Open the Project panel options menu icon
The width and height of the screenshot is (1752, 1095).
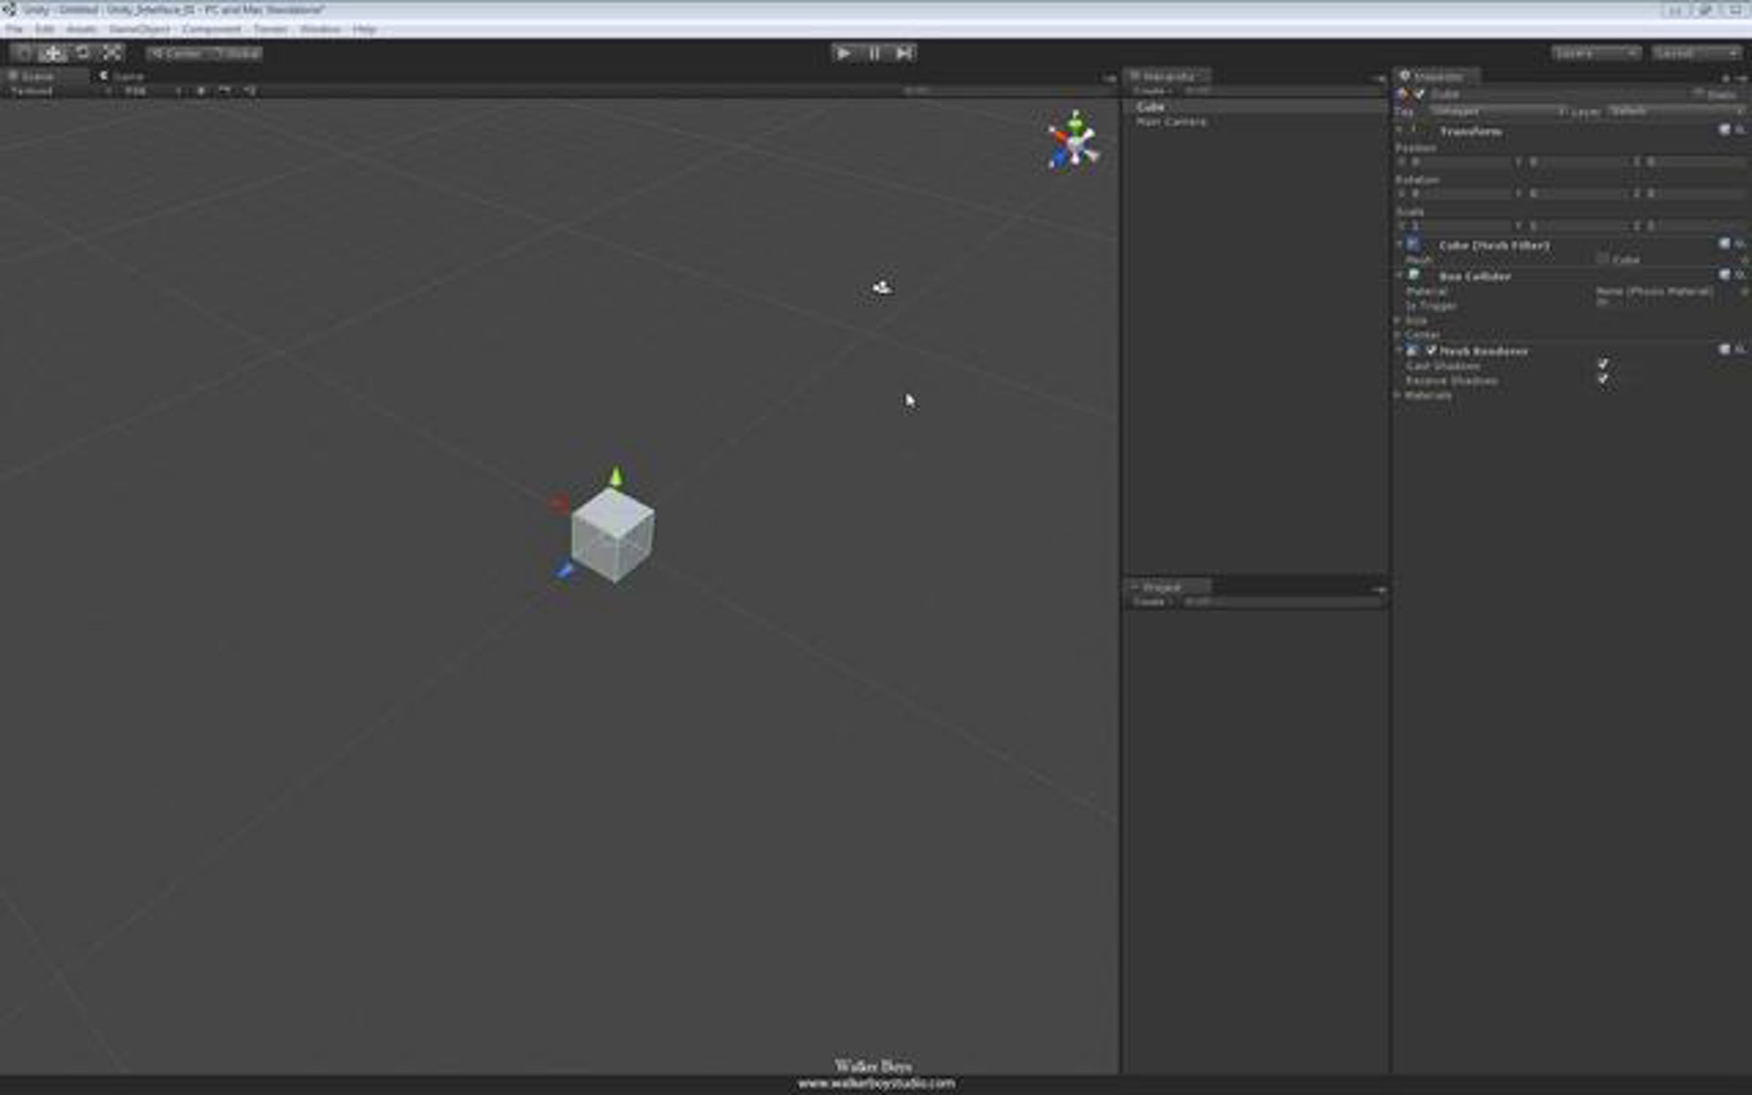(1378, 588)
